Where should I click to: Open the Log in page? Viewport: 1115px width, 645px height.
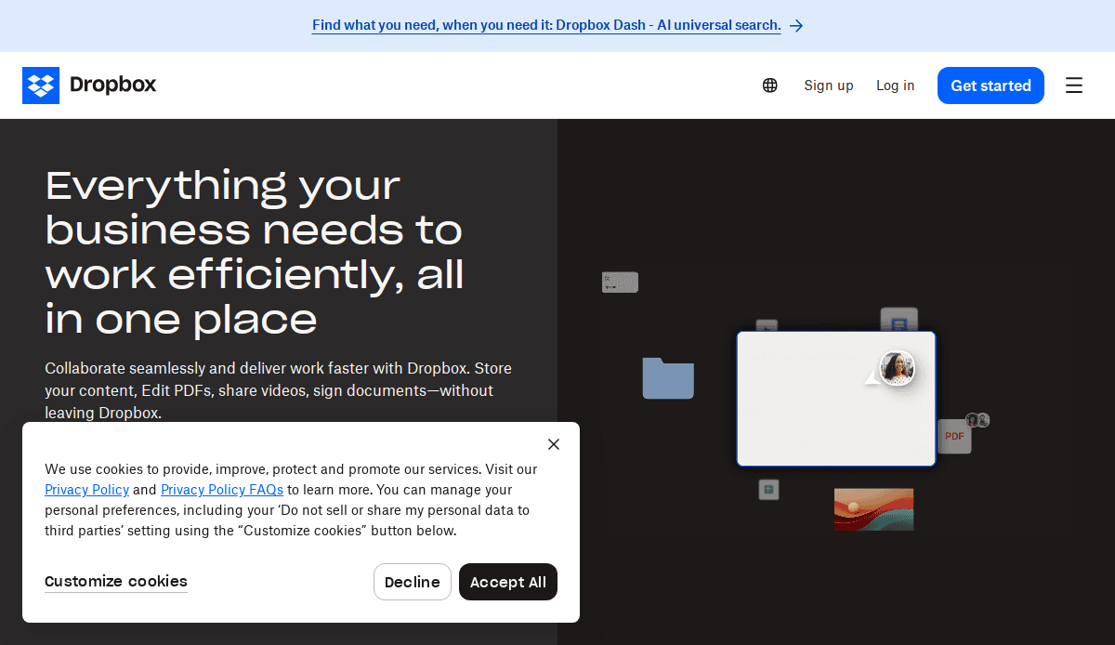895,86
